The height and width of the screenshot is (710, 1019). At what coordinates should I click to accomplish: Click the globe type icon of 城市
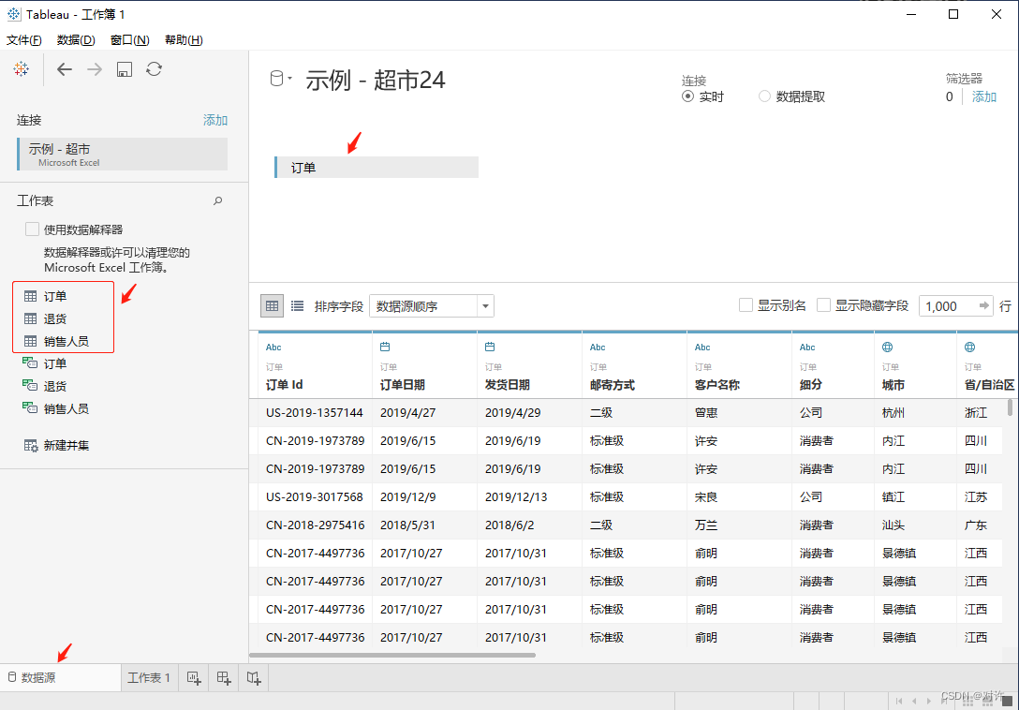pos(887,348)
